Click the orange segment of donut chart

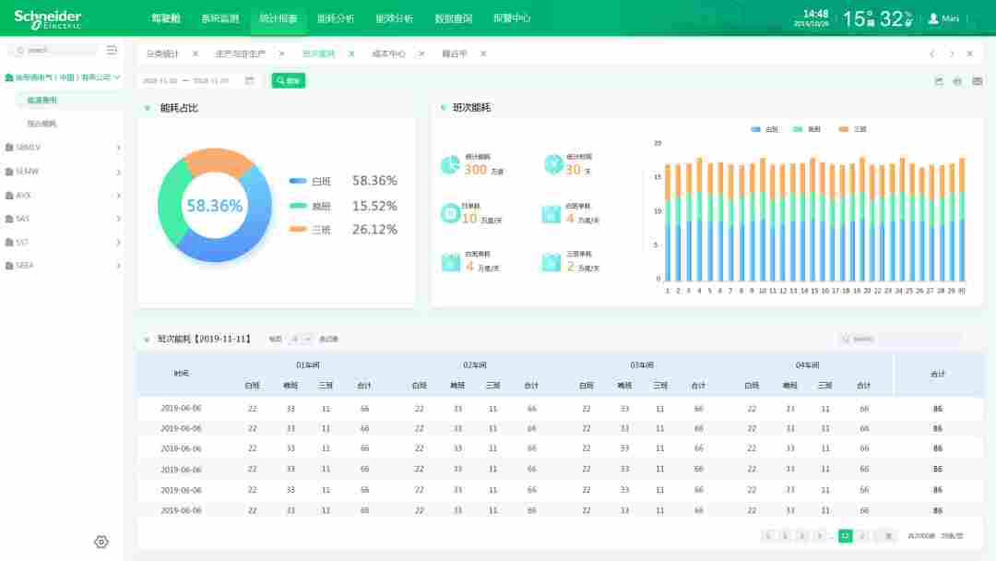coord(221,166)
